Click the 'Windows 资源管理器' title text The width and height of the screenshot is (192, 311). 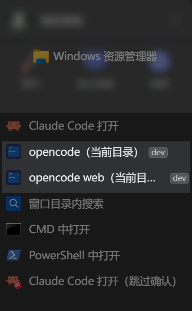[105, 57]
